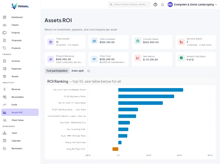
Task: Click the Bobcat S64 Skid Steer bar
Action: (x=120, y=142)
